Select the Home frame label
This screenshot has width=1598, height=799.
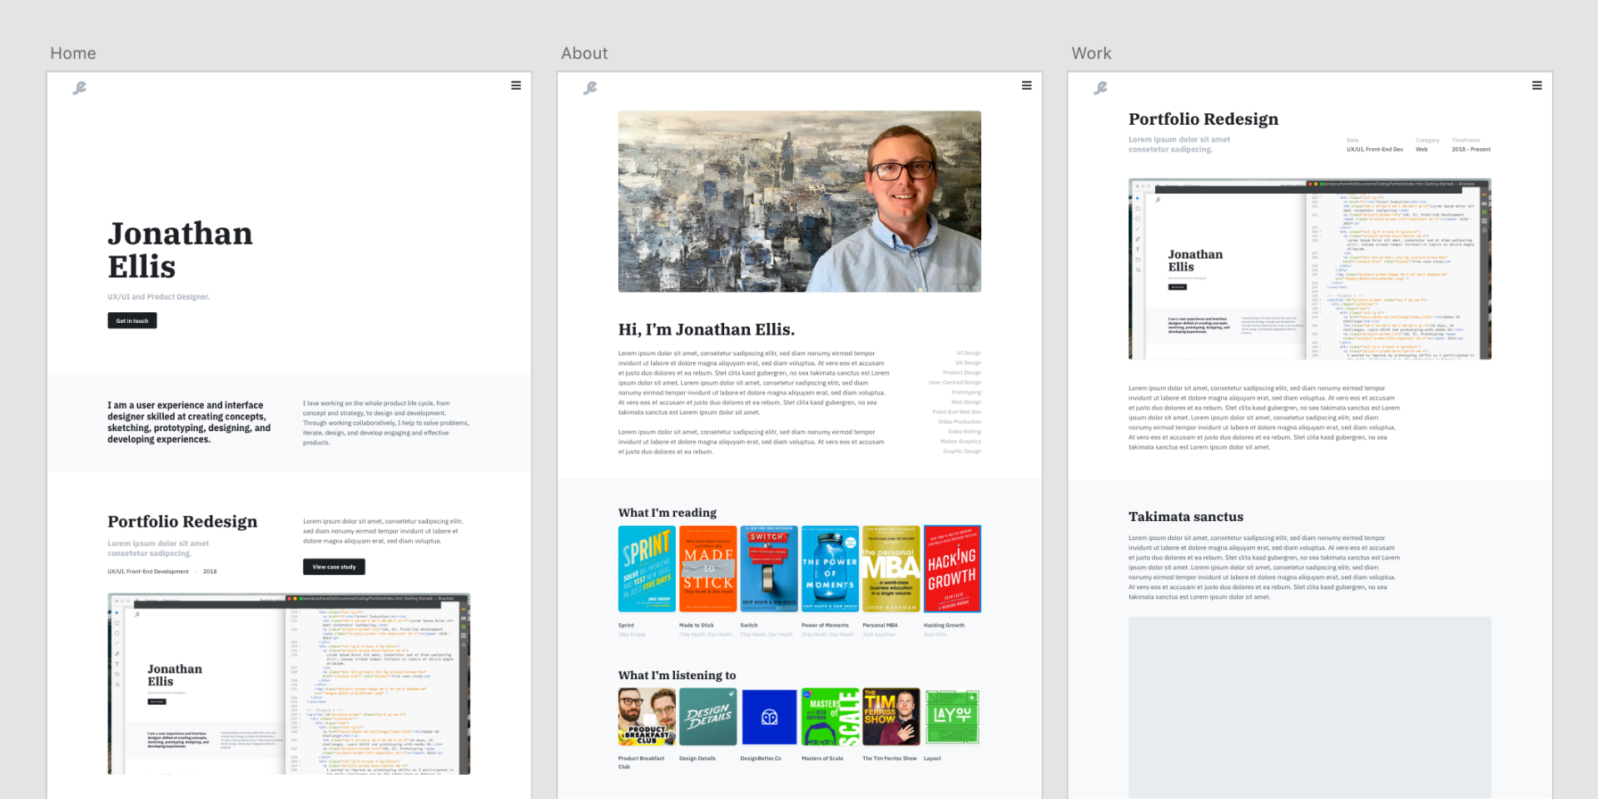point(73,52)
